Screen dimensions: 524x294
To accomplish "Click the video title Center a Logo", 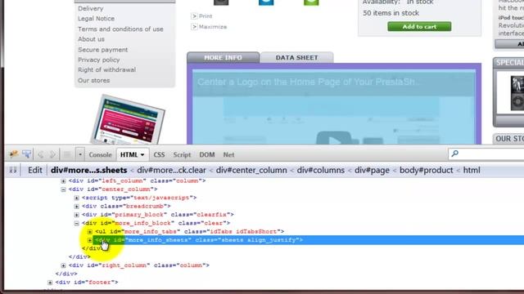I will (x=309, y=82).
